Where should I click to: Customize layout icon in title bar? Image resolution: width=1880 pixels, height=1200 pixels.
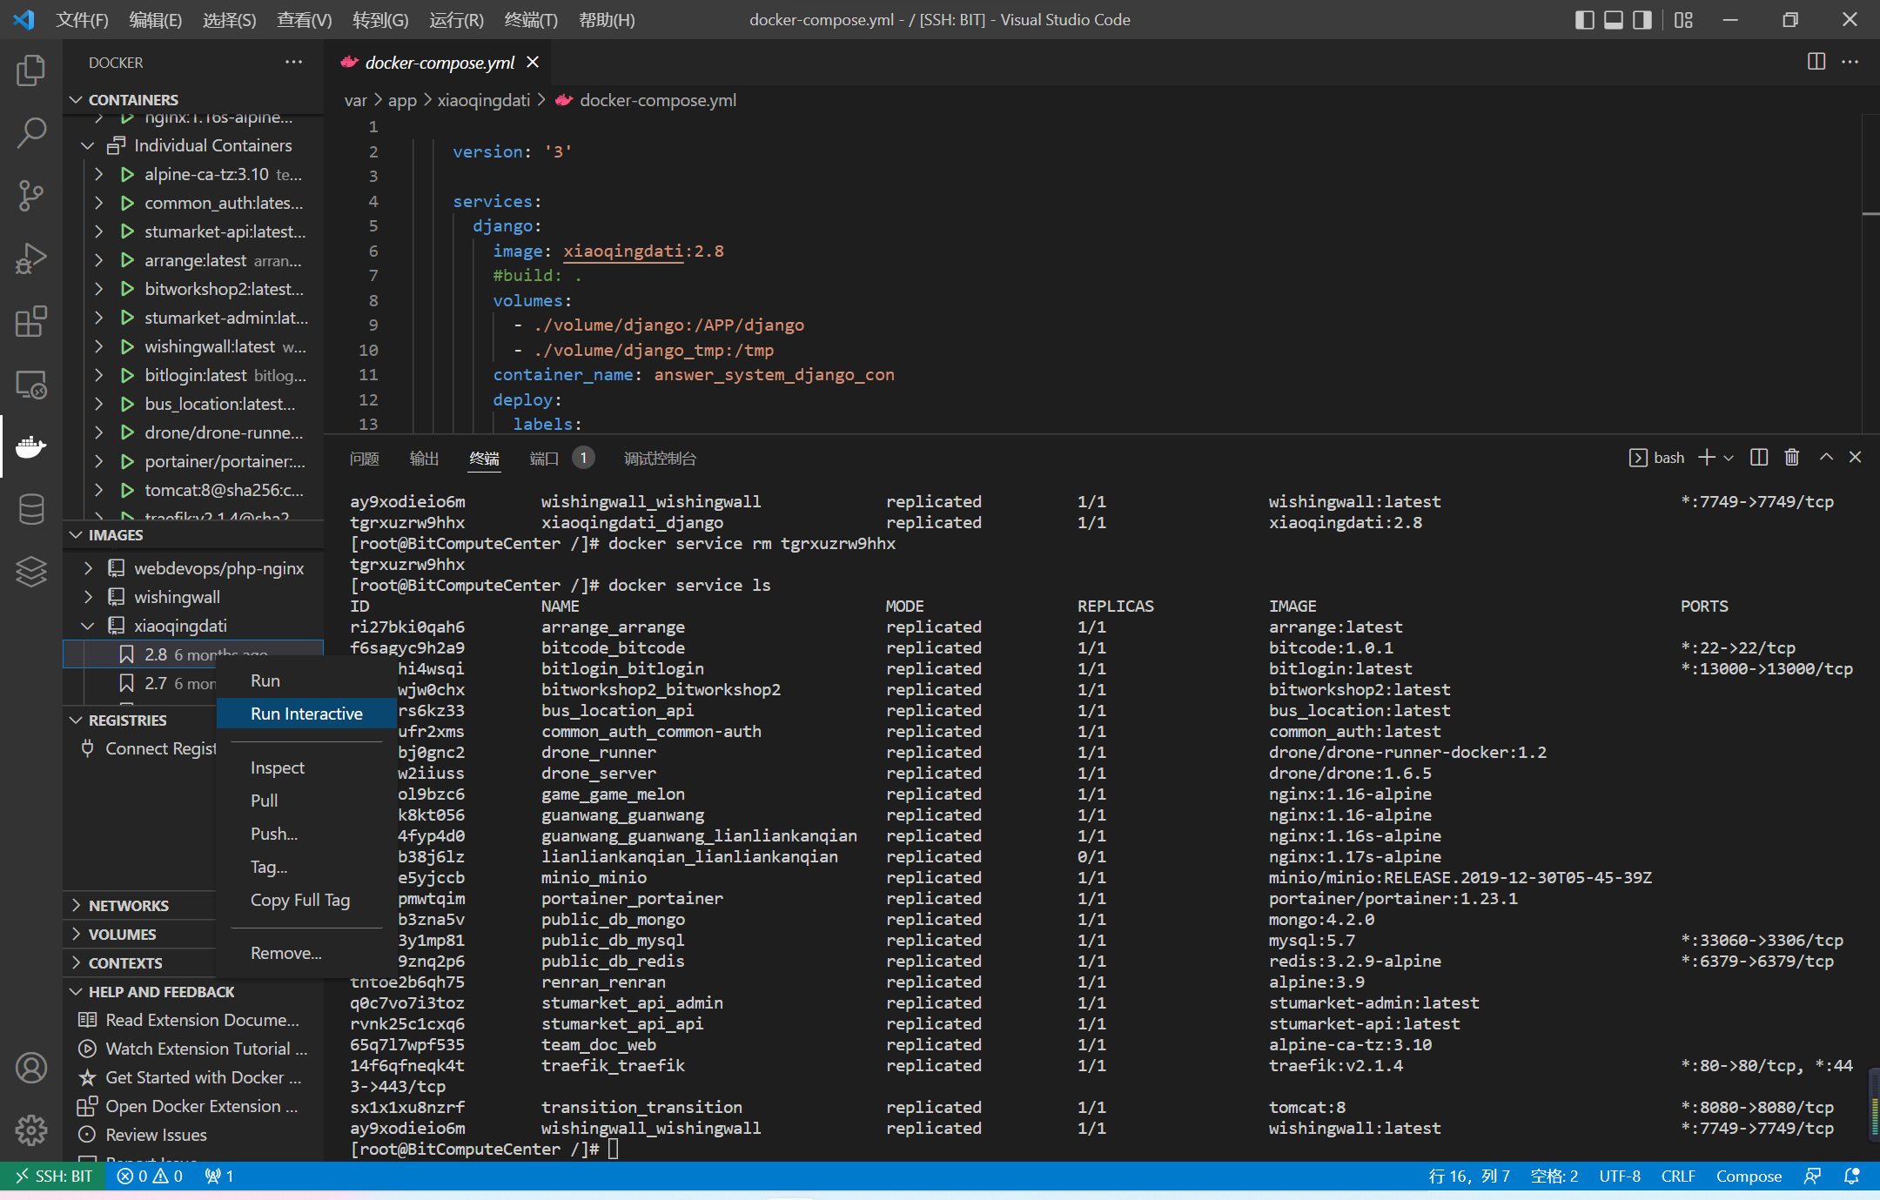(1684, 19)
